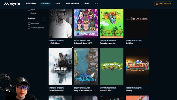Click the Myria logo
The width and height of the screenshot is (177, 100).
12,4
